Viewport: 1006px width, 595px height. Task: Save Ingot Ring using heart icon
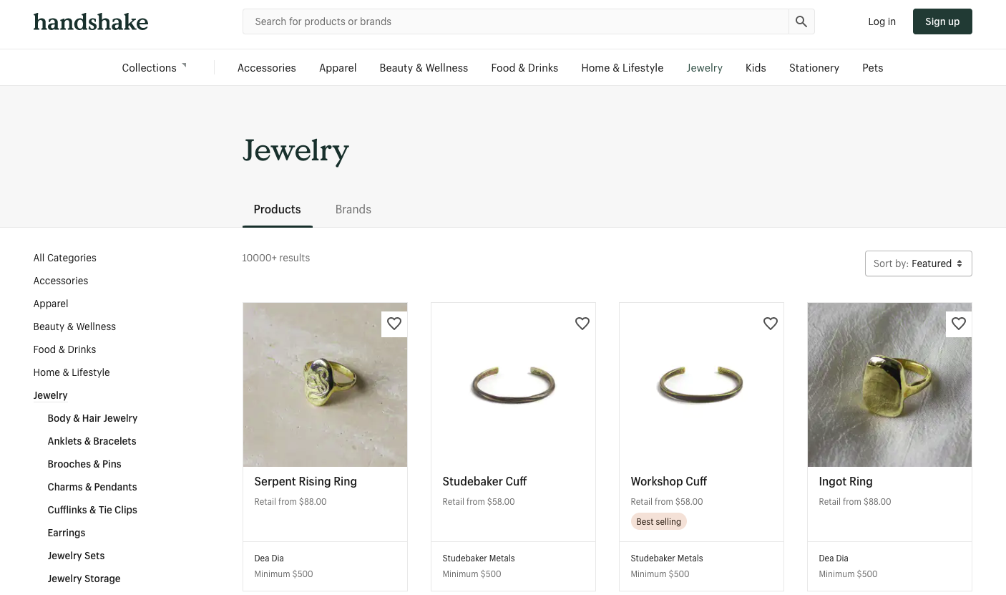(959, 324)
